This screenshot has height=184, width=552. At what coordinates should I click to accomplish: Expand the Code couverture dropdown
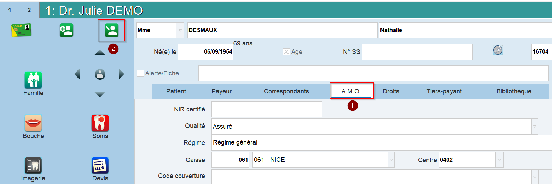[535, 177]
